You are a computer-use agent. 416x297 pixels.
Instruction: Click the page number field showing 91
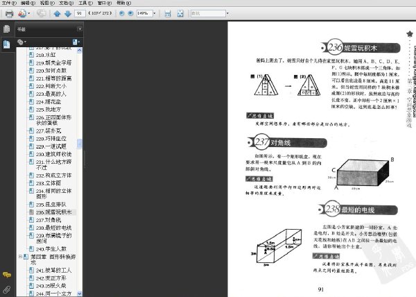point(80,13)
